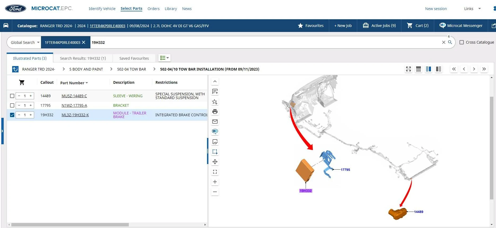The width and height of the screenshot is (496, 228).
Task: Open part number MU5Z-14489-C link
Action: (x=74, y=96)
